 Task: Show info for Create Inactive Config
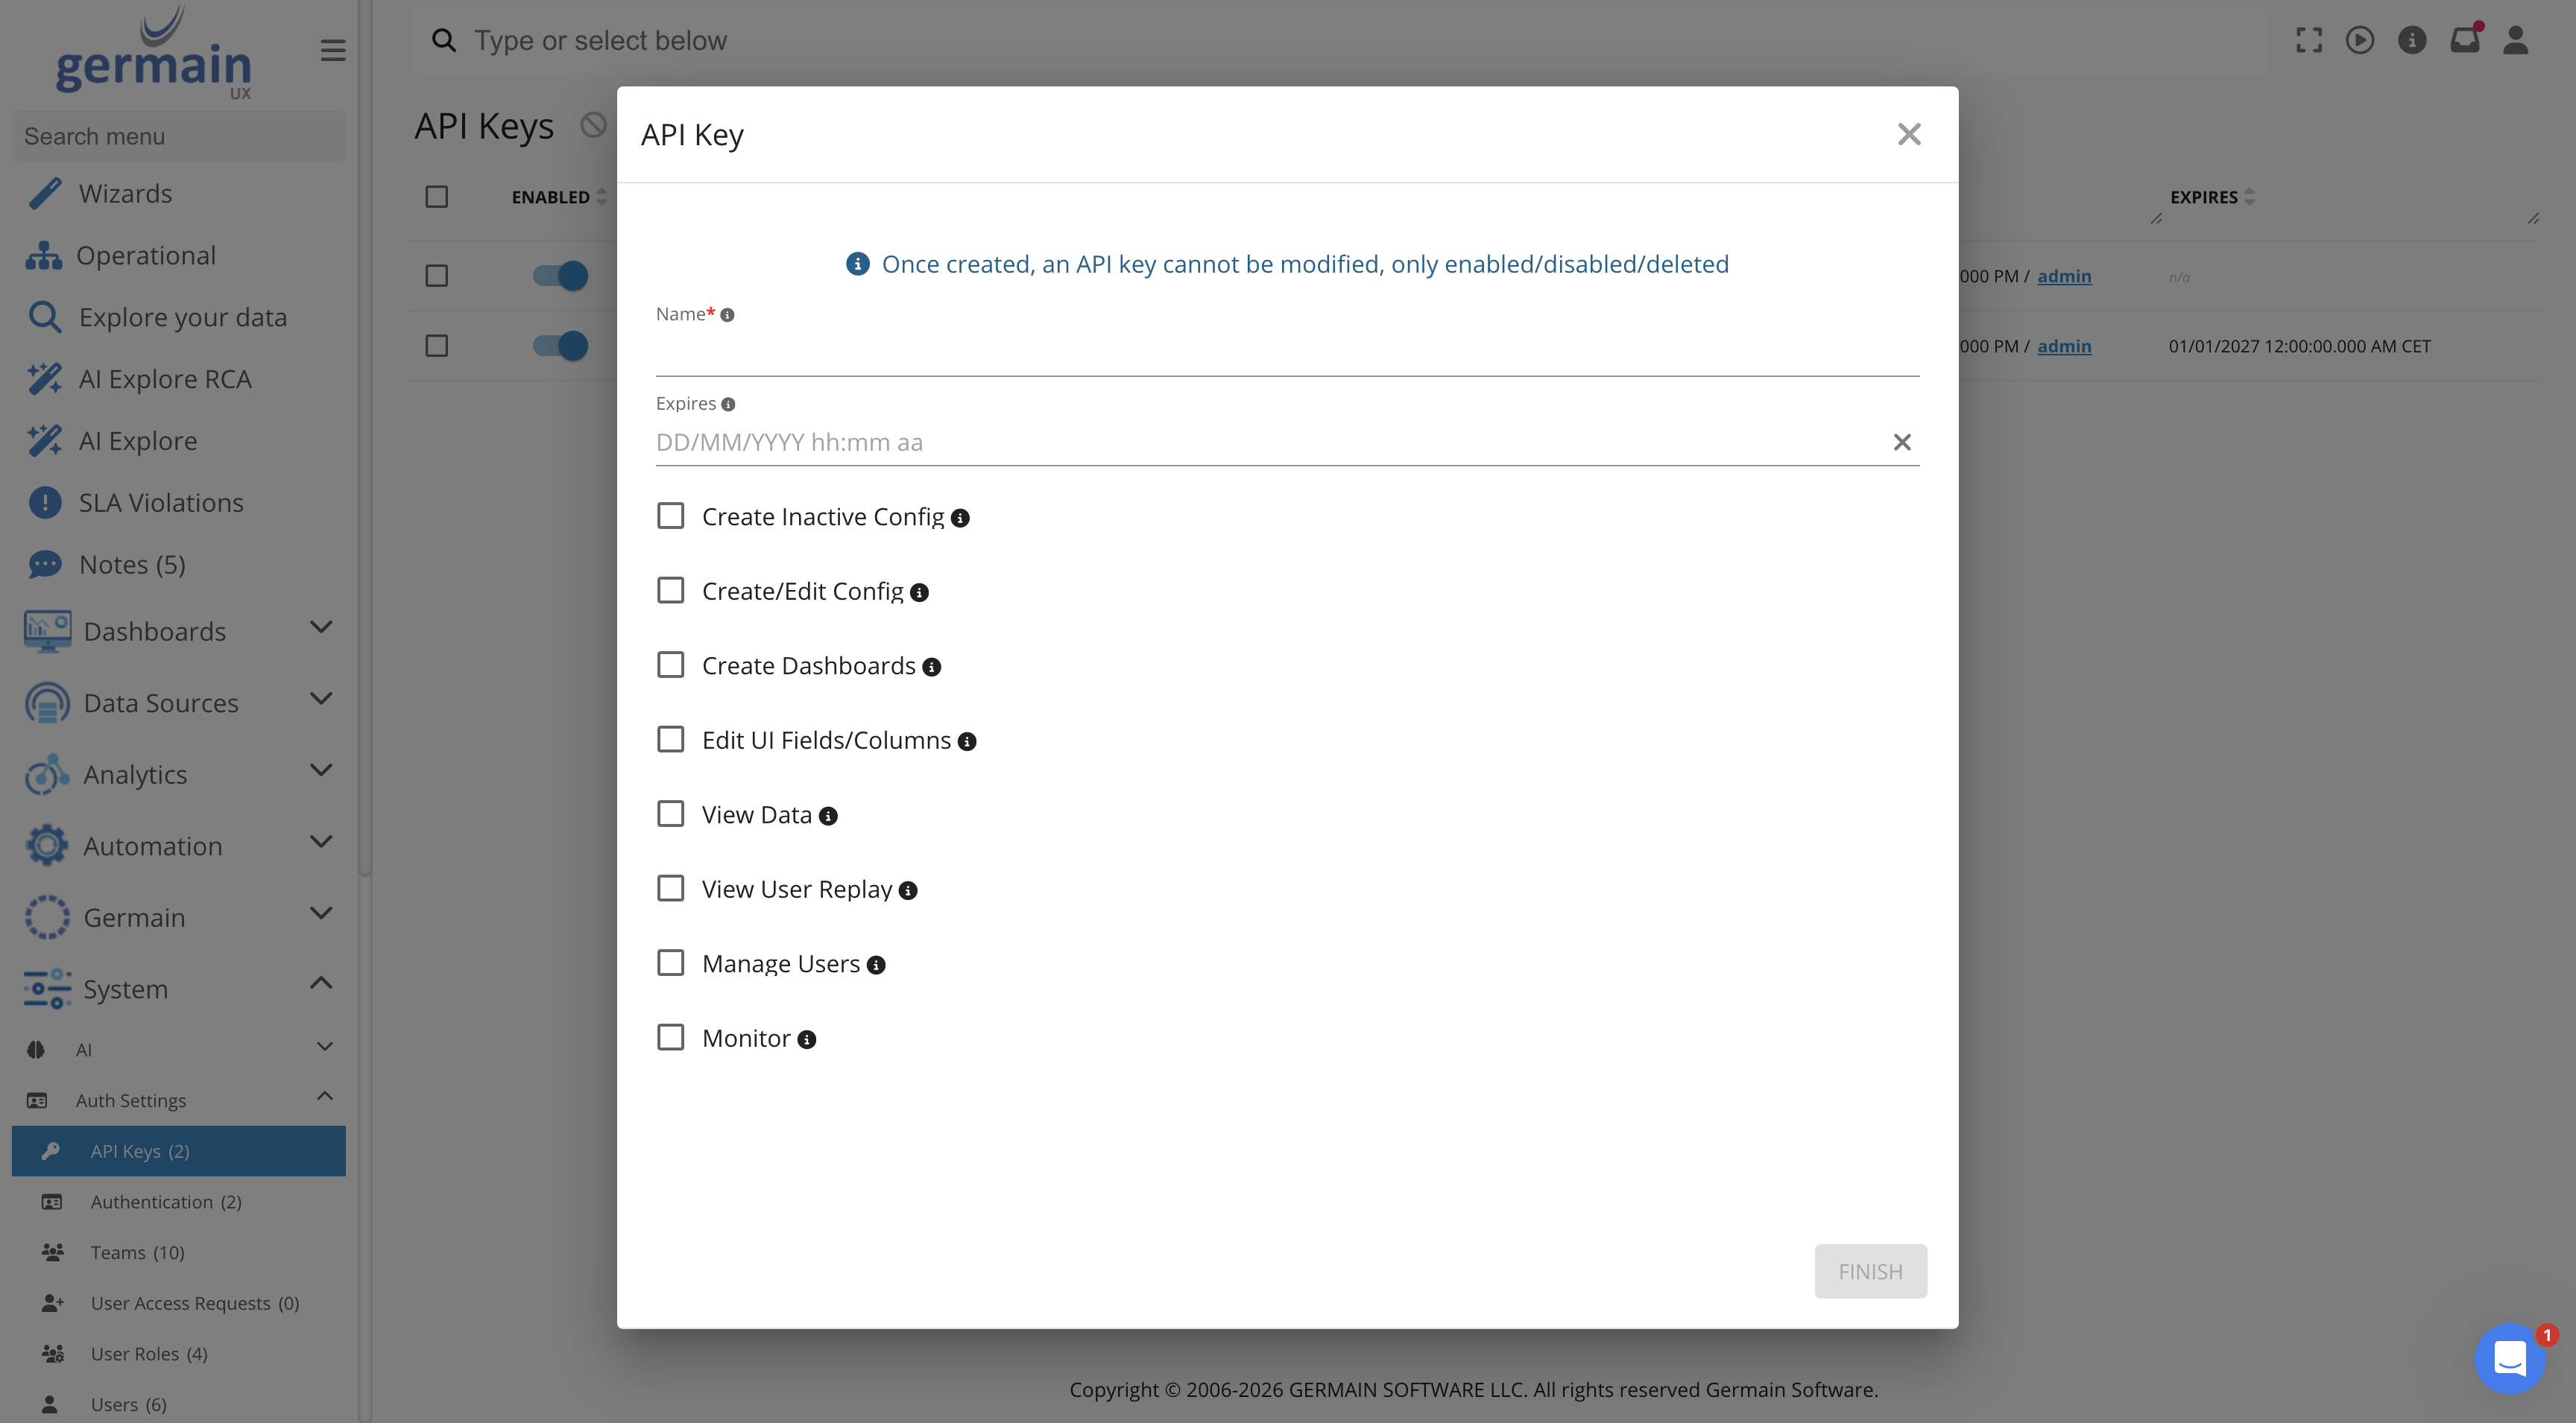(x=960, y=518)
